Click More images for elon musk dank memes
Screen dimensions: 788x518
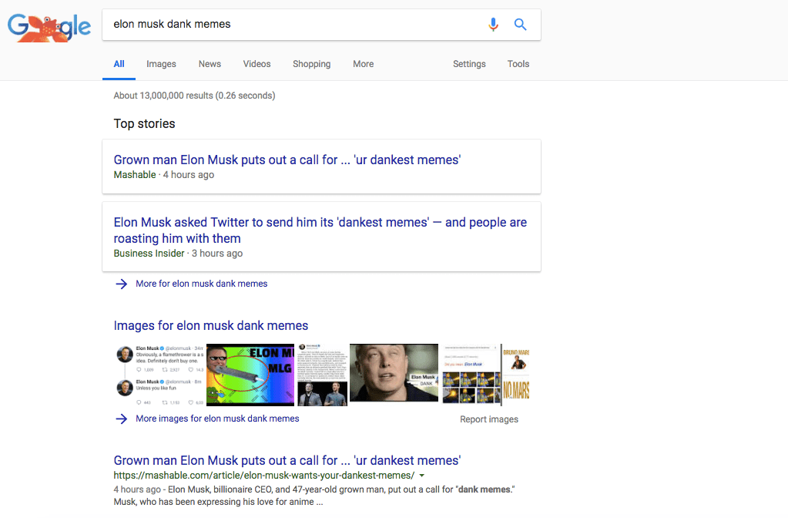217,419
